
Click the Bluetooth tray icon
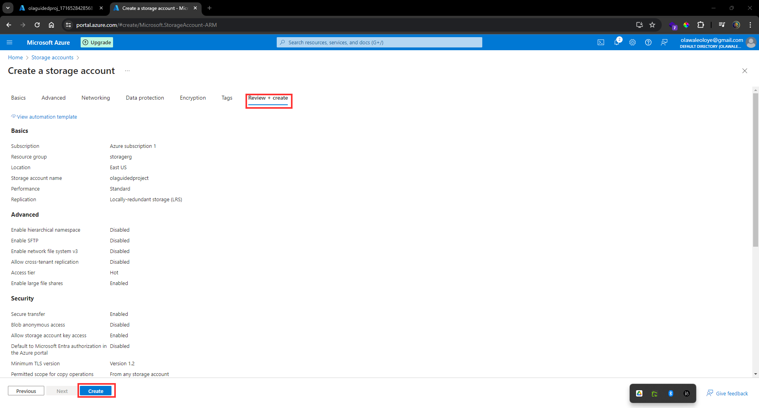[x=671, y=393]
